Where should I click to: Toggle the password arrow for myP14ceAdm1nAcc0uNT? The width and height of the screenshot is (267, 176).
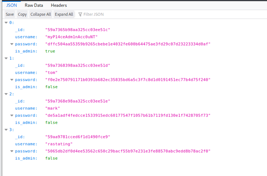12,44
